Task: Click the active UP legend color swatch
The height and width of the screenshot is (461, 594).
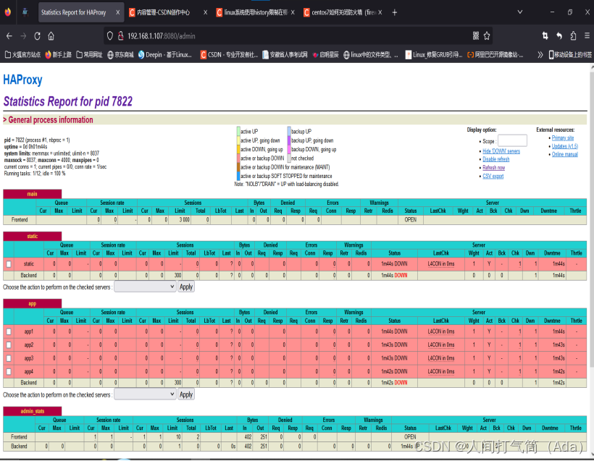Action: (x=238, y=131)
